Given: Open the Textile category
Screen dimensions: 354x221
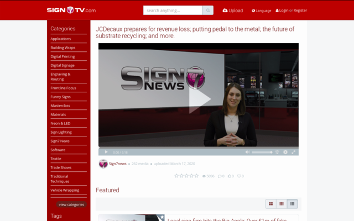Looking at the screenshot, I should [56, 159].
